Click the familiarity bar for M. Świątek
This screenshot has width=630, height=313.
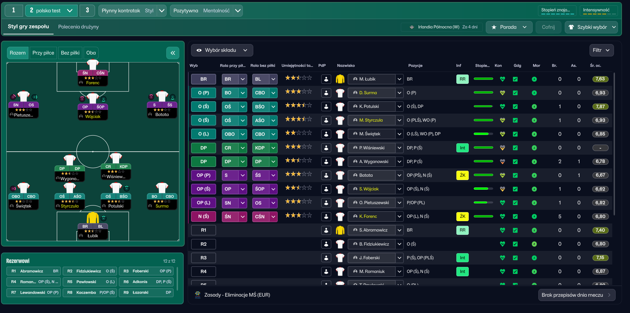coord(483,134)
